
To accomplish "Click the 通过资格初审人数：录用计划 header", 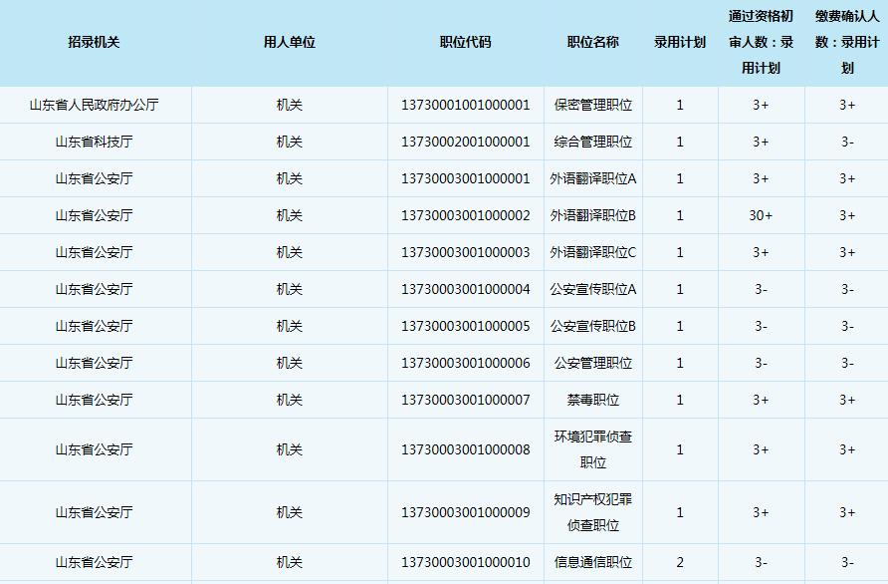I will [x=762, y=43].
